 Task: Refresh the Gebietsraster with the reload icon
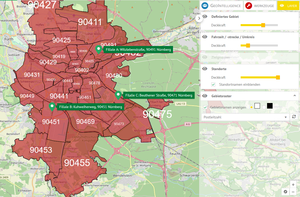(294, 117)
